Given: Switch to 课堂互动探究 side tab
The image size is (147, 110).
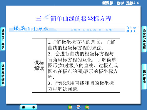Looking at the screenshot, I should click(x=3, y=74).
